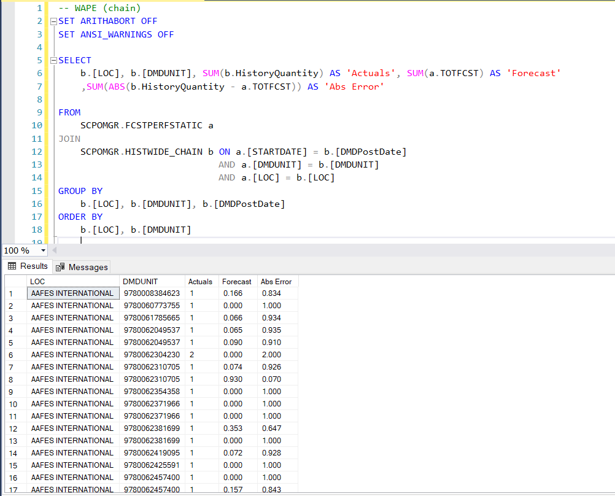Viewport: 615px width, 496px height.
Task: Click Abs Error value 2.000
Action: point(277,355)
